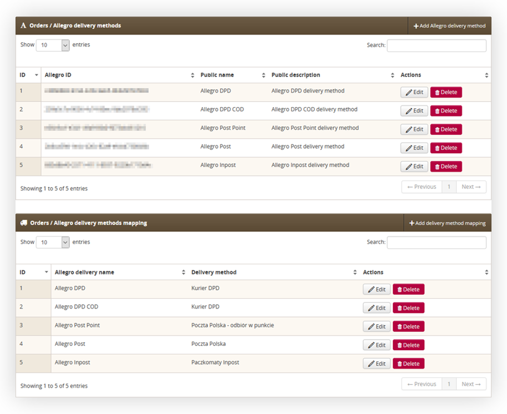Click Previous in mapping table pagination
The height and width of the screenshot is (414, 507).
coord(422,384)
